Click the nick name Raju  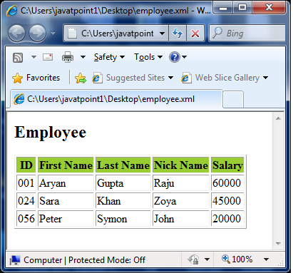click(164, 183)
